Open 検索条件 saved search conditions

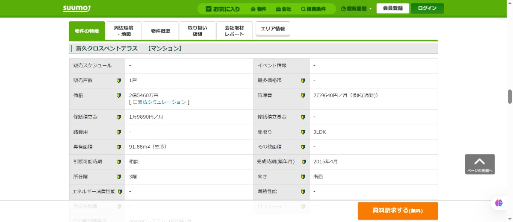click(x=313, y=9)
